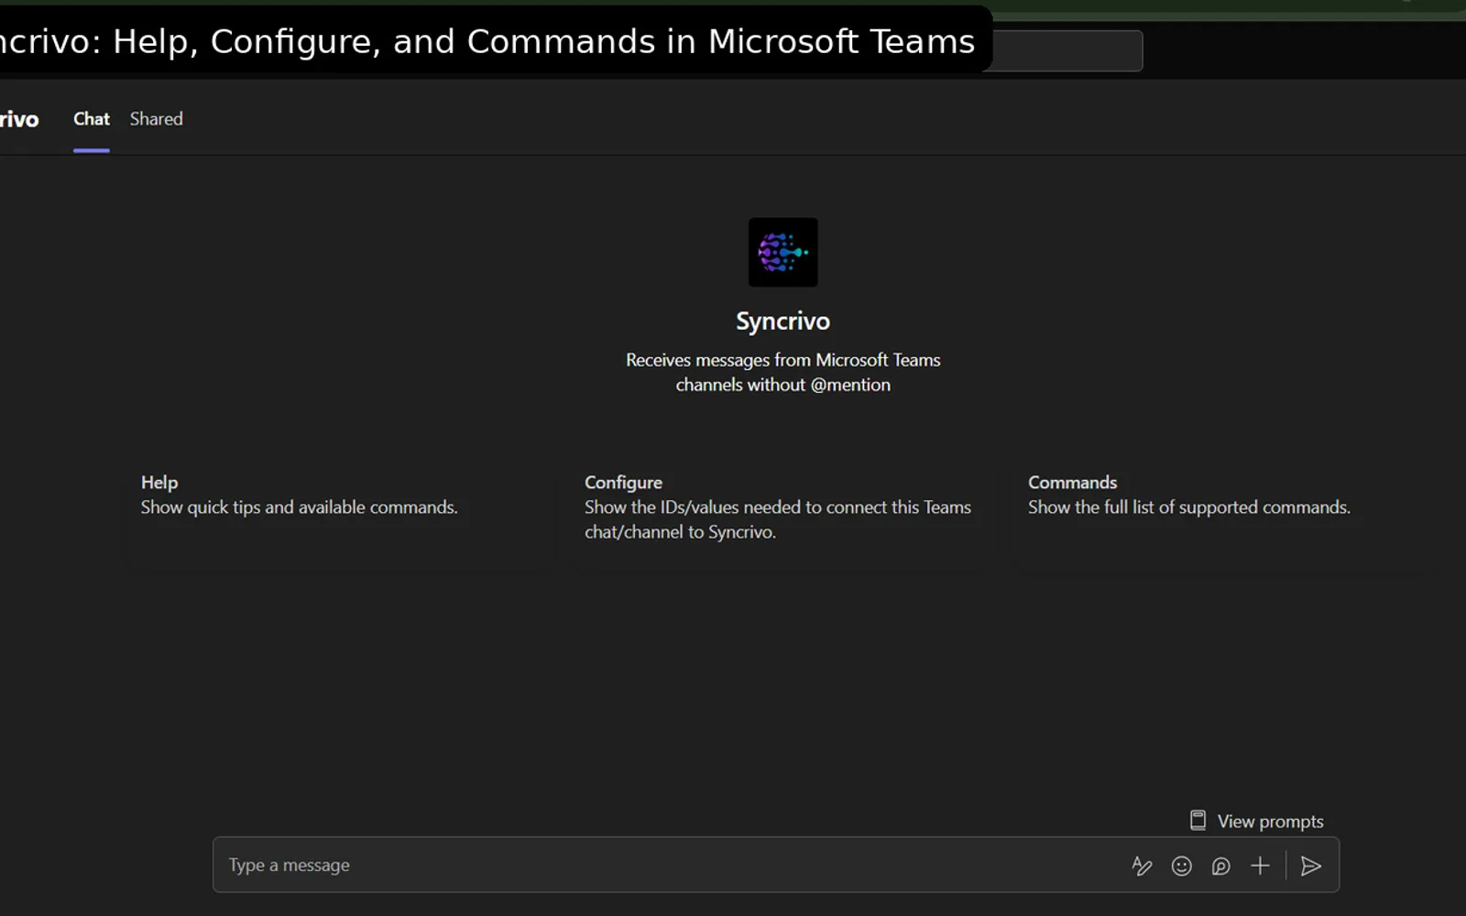This screenshot has height=916, width=1466.
Task: Click the Loop components chat-bubble icon
Action: tap(1221, 866)
